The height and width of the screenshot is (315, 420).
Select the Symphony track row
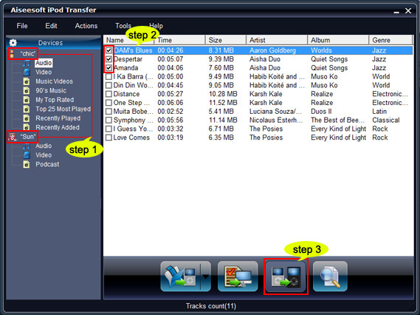258,120
